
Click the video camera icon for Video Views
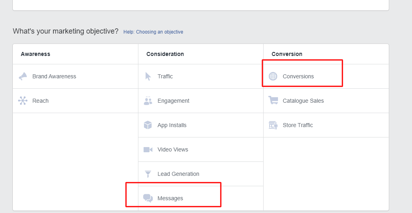pos(148,149)
